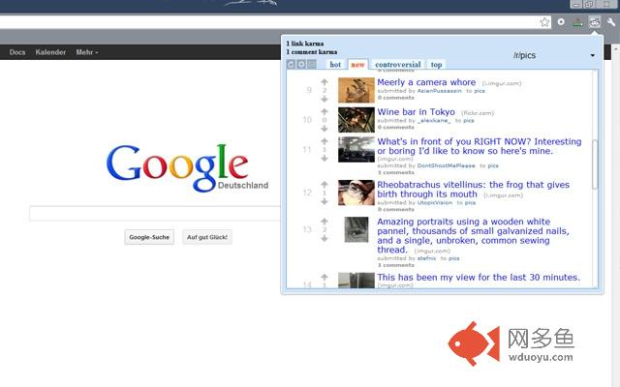This screenshot has height=387, width=620.
Task: Click the 'Auf gut Glück!' button
Action: coord(207,237)
